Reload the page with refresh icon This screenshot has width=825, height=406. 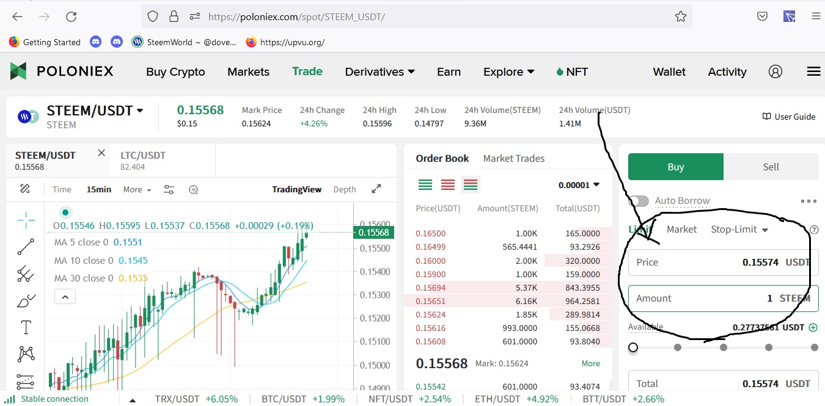71,16
